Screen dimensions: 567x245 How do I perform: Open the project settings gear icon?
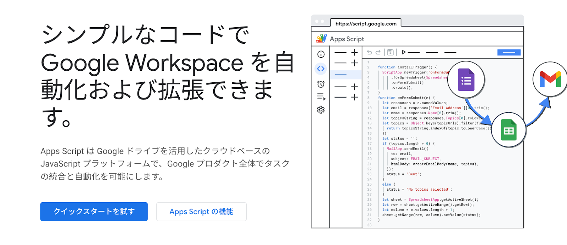pyautogui.click(x=321, y=110)
